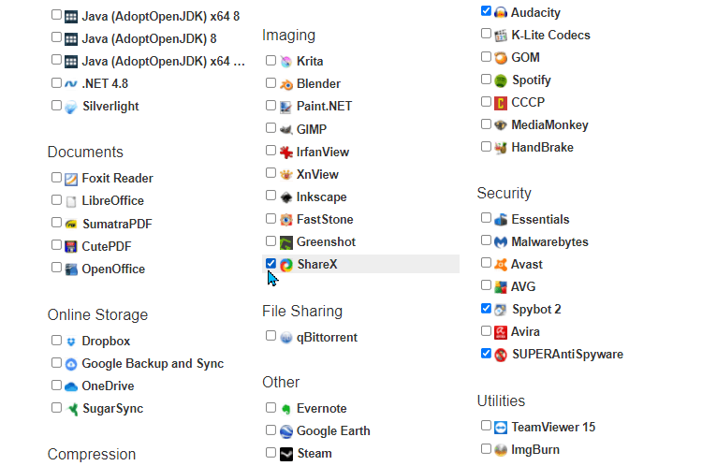Viewport: 702px width, 466px height.
Task: Uncheck the Spybot 2 checkbox
Action: coord(486,308)
